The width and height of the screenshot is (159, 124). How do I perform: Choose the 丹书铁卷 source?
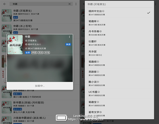119,33
